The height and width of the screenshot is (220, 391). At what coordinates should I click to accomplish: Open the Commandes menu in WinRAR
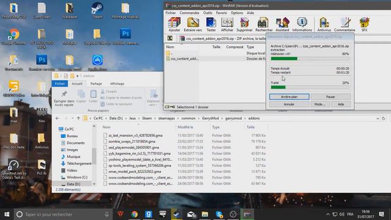click(189, 13)
